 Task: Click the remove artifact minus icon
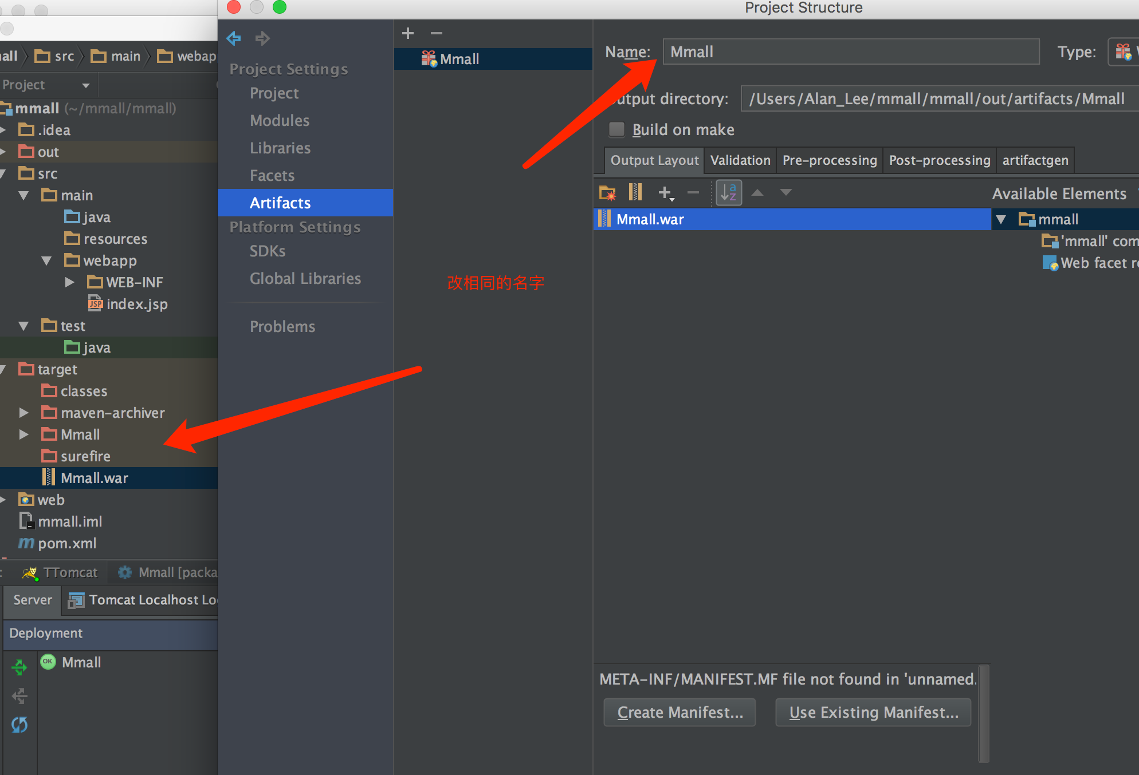(x=437, y=34)
